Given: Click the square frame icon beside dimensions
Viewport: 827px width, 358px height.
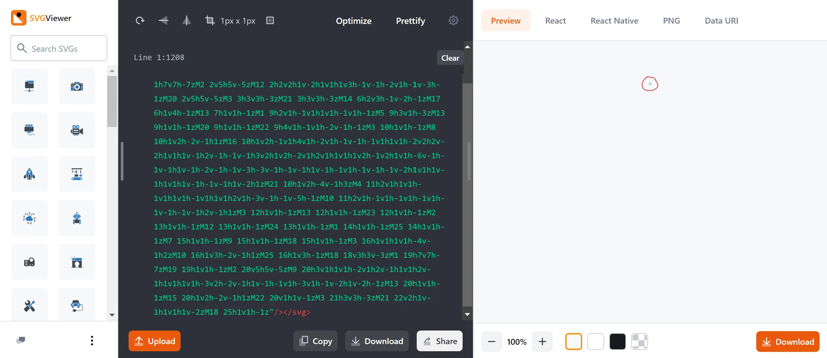Looking at the screenshot, I should [270, 21].
